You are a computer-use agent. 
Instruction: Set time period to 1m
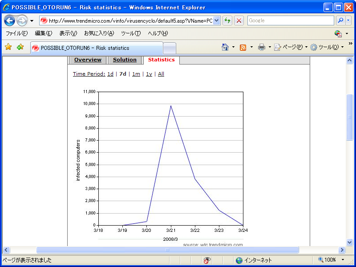(x=136, y=74)
